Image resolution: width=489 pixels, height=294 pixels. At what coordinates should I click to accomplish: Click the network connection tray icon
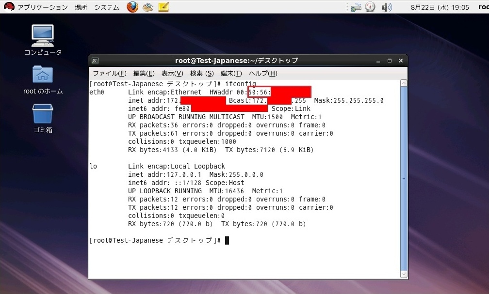(356, 7)
